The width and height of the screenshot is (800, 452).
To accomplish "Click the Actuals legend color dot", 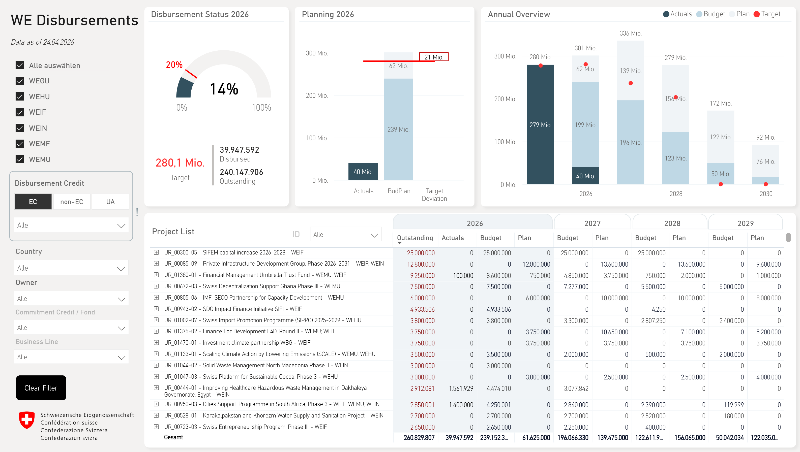I will (666, 14).
